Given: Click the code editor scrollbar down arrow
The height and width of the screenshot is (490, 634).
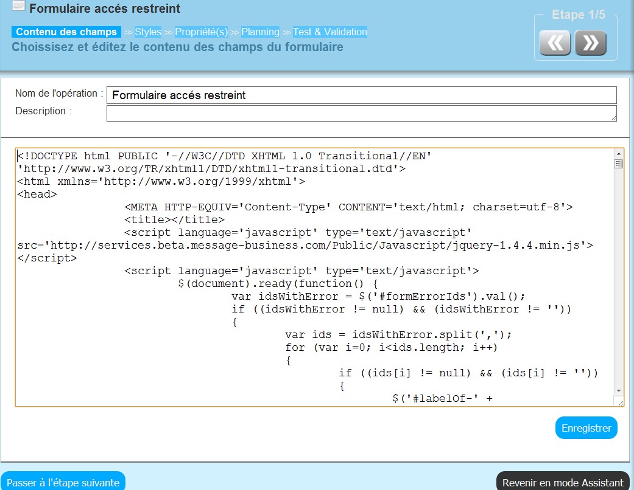Looking at the screenshot, I should (x=619, y=391).
